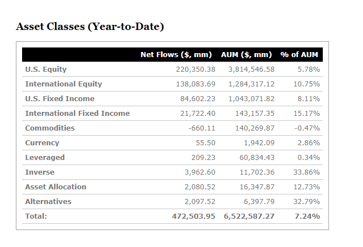Sort by % of AUM column header
Viewport: 363px width, 247px height.
300,54
